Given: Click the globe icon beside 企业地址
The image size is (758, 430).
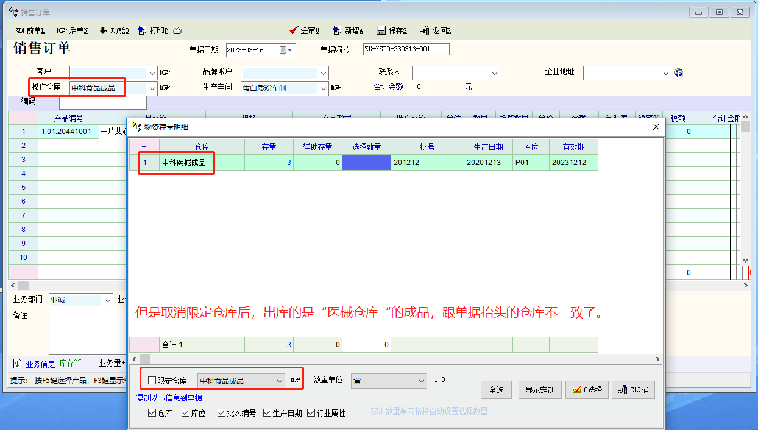Looking at the screenshot, I should 679,73.
